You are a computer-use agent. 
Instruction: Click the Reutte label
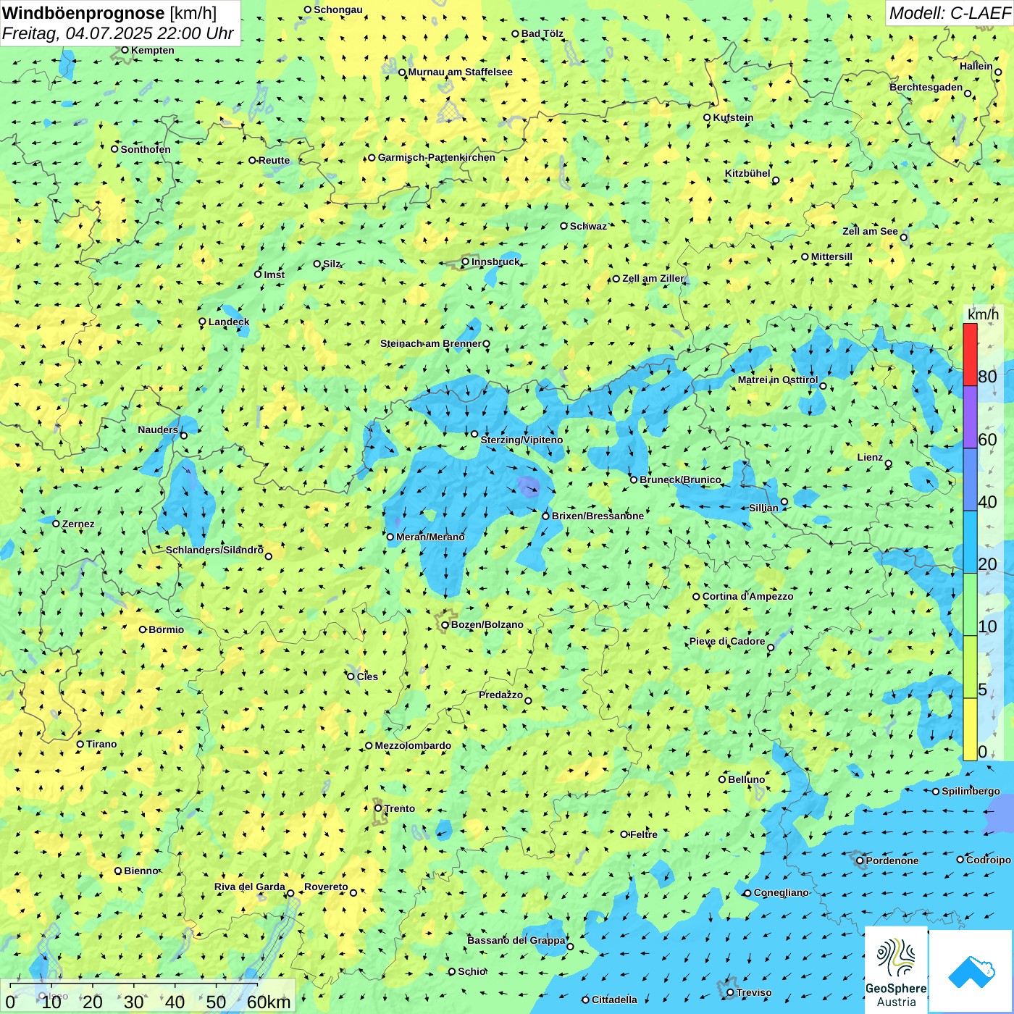[x=274, y=160]
